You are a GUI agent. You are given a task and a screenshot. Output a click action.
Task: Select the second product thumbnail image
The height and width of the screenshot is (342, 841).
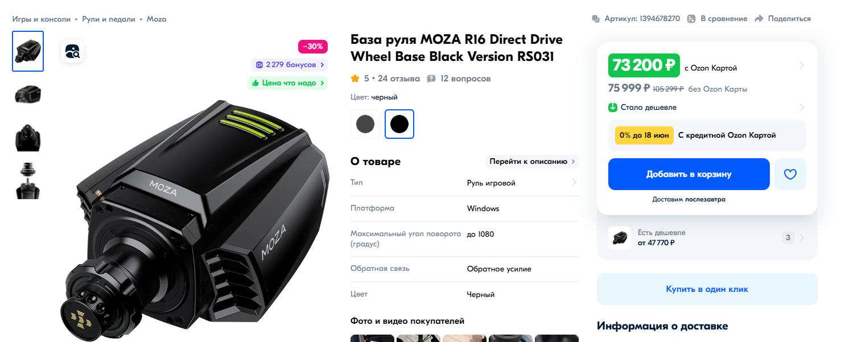point(28,94)
